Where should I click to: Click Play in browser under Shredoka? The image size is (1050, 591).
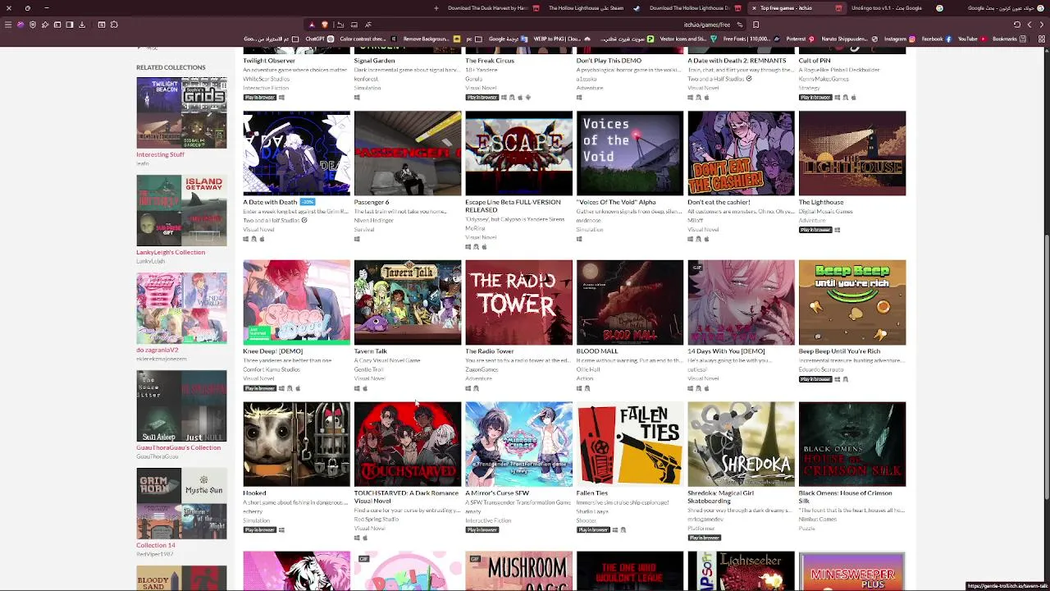tap(704, 538)
